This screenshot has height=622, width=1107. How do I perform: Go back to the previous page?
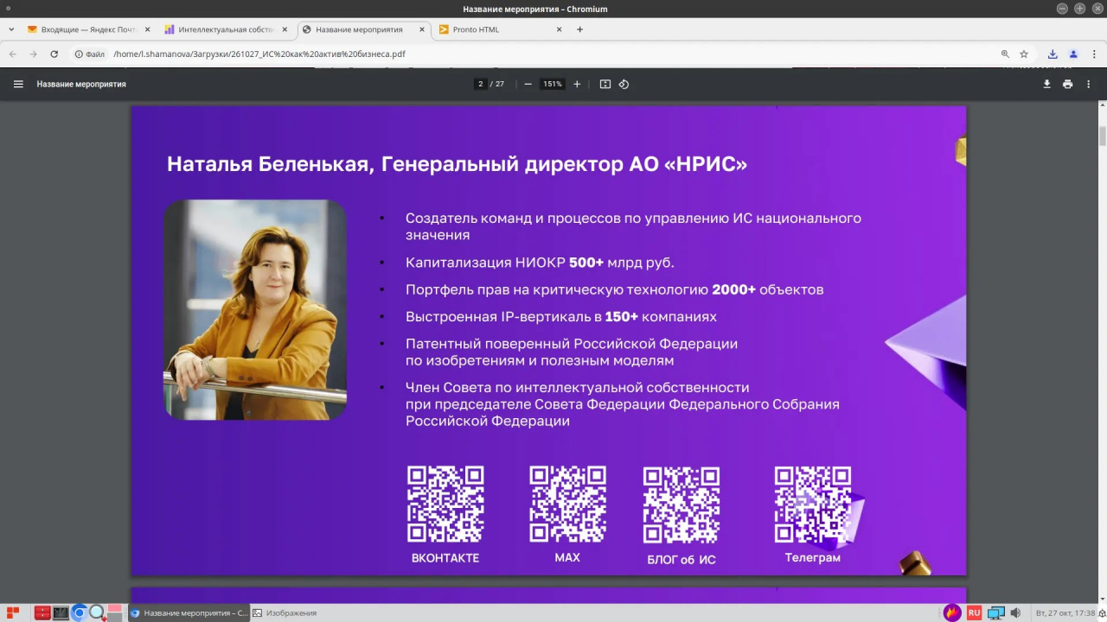click(13, 54)
